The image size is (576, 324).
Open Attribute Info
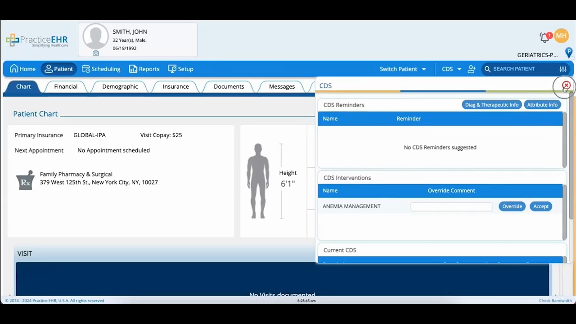click(542, 105)
